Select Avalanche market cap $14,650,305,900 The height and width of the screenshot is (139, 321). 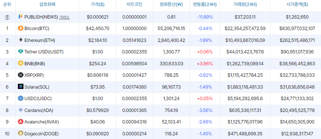coord(297,122)
